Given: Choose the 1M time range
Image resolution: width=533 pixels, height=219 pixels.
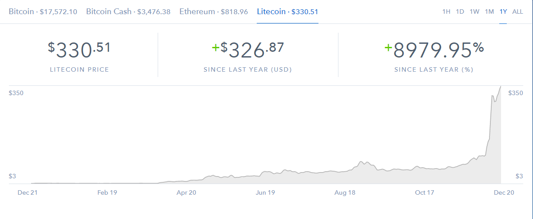Looking at the screenshot, I should tap(489, 12).
